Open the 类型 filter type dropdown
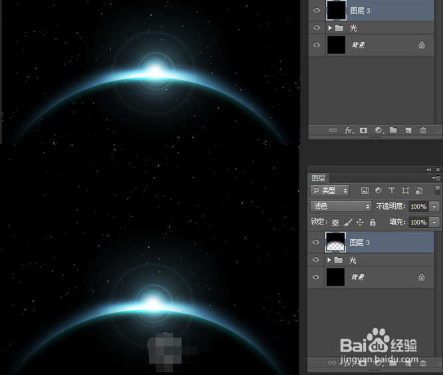443x375 pixels. pyautogui.click(x=330, y=190)
